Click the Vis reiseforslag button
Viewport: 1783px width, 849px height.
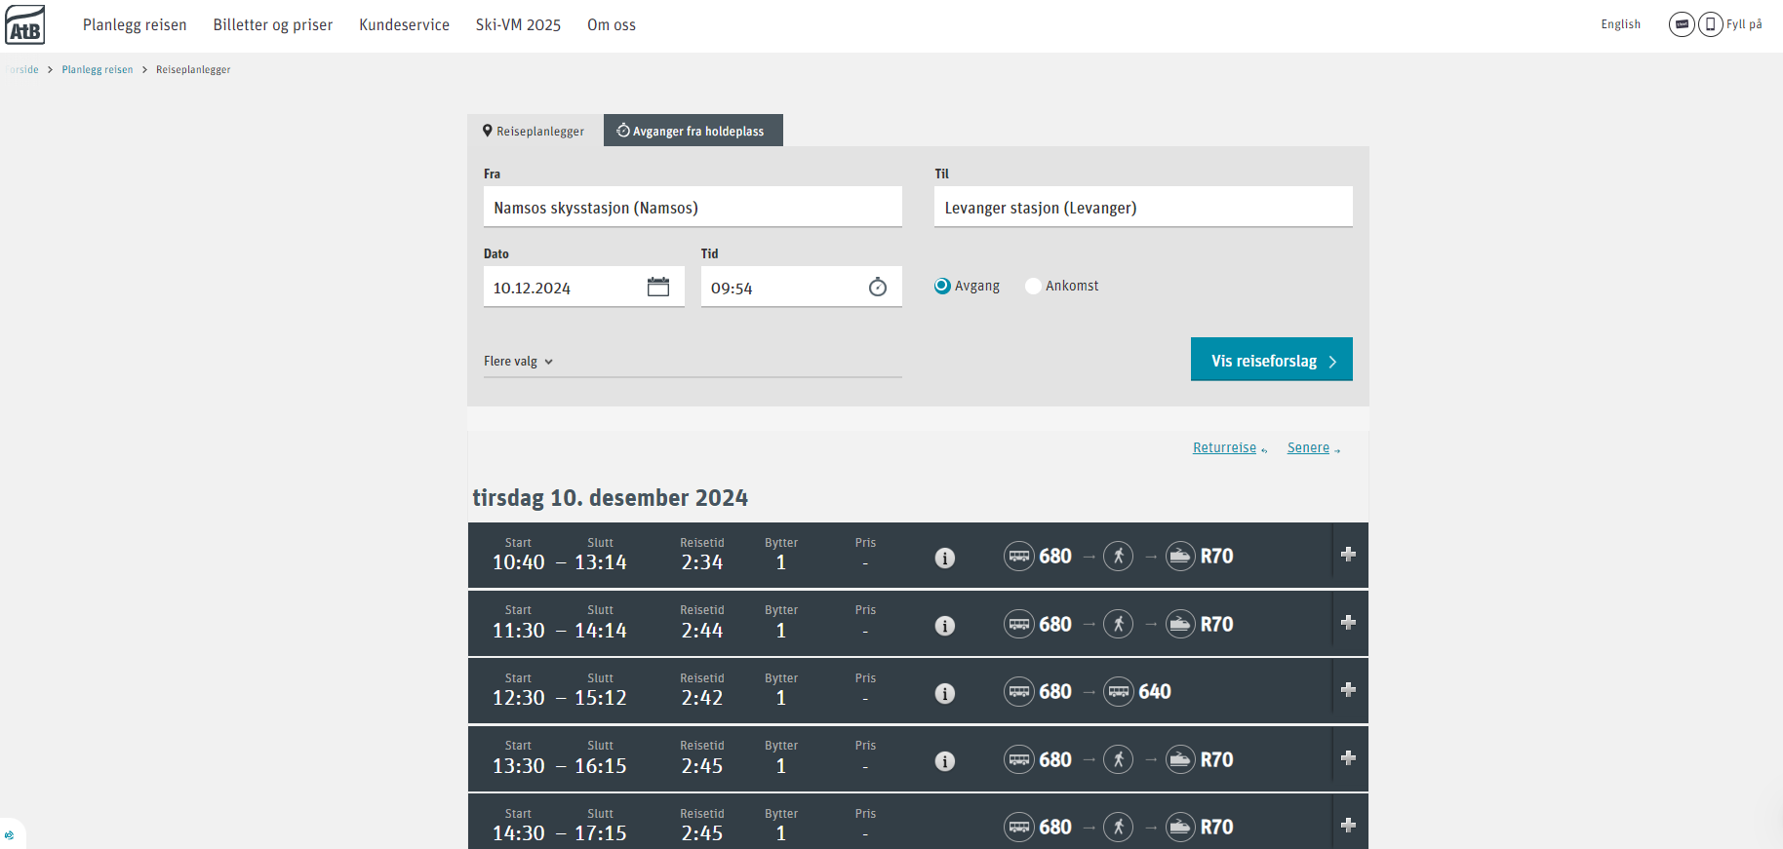(x=1271, y=360)
